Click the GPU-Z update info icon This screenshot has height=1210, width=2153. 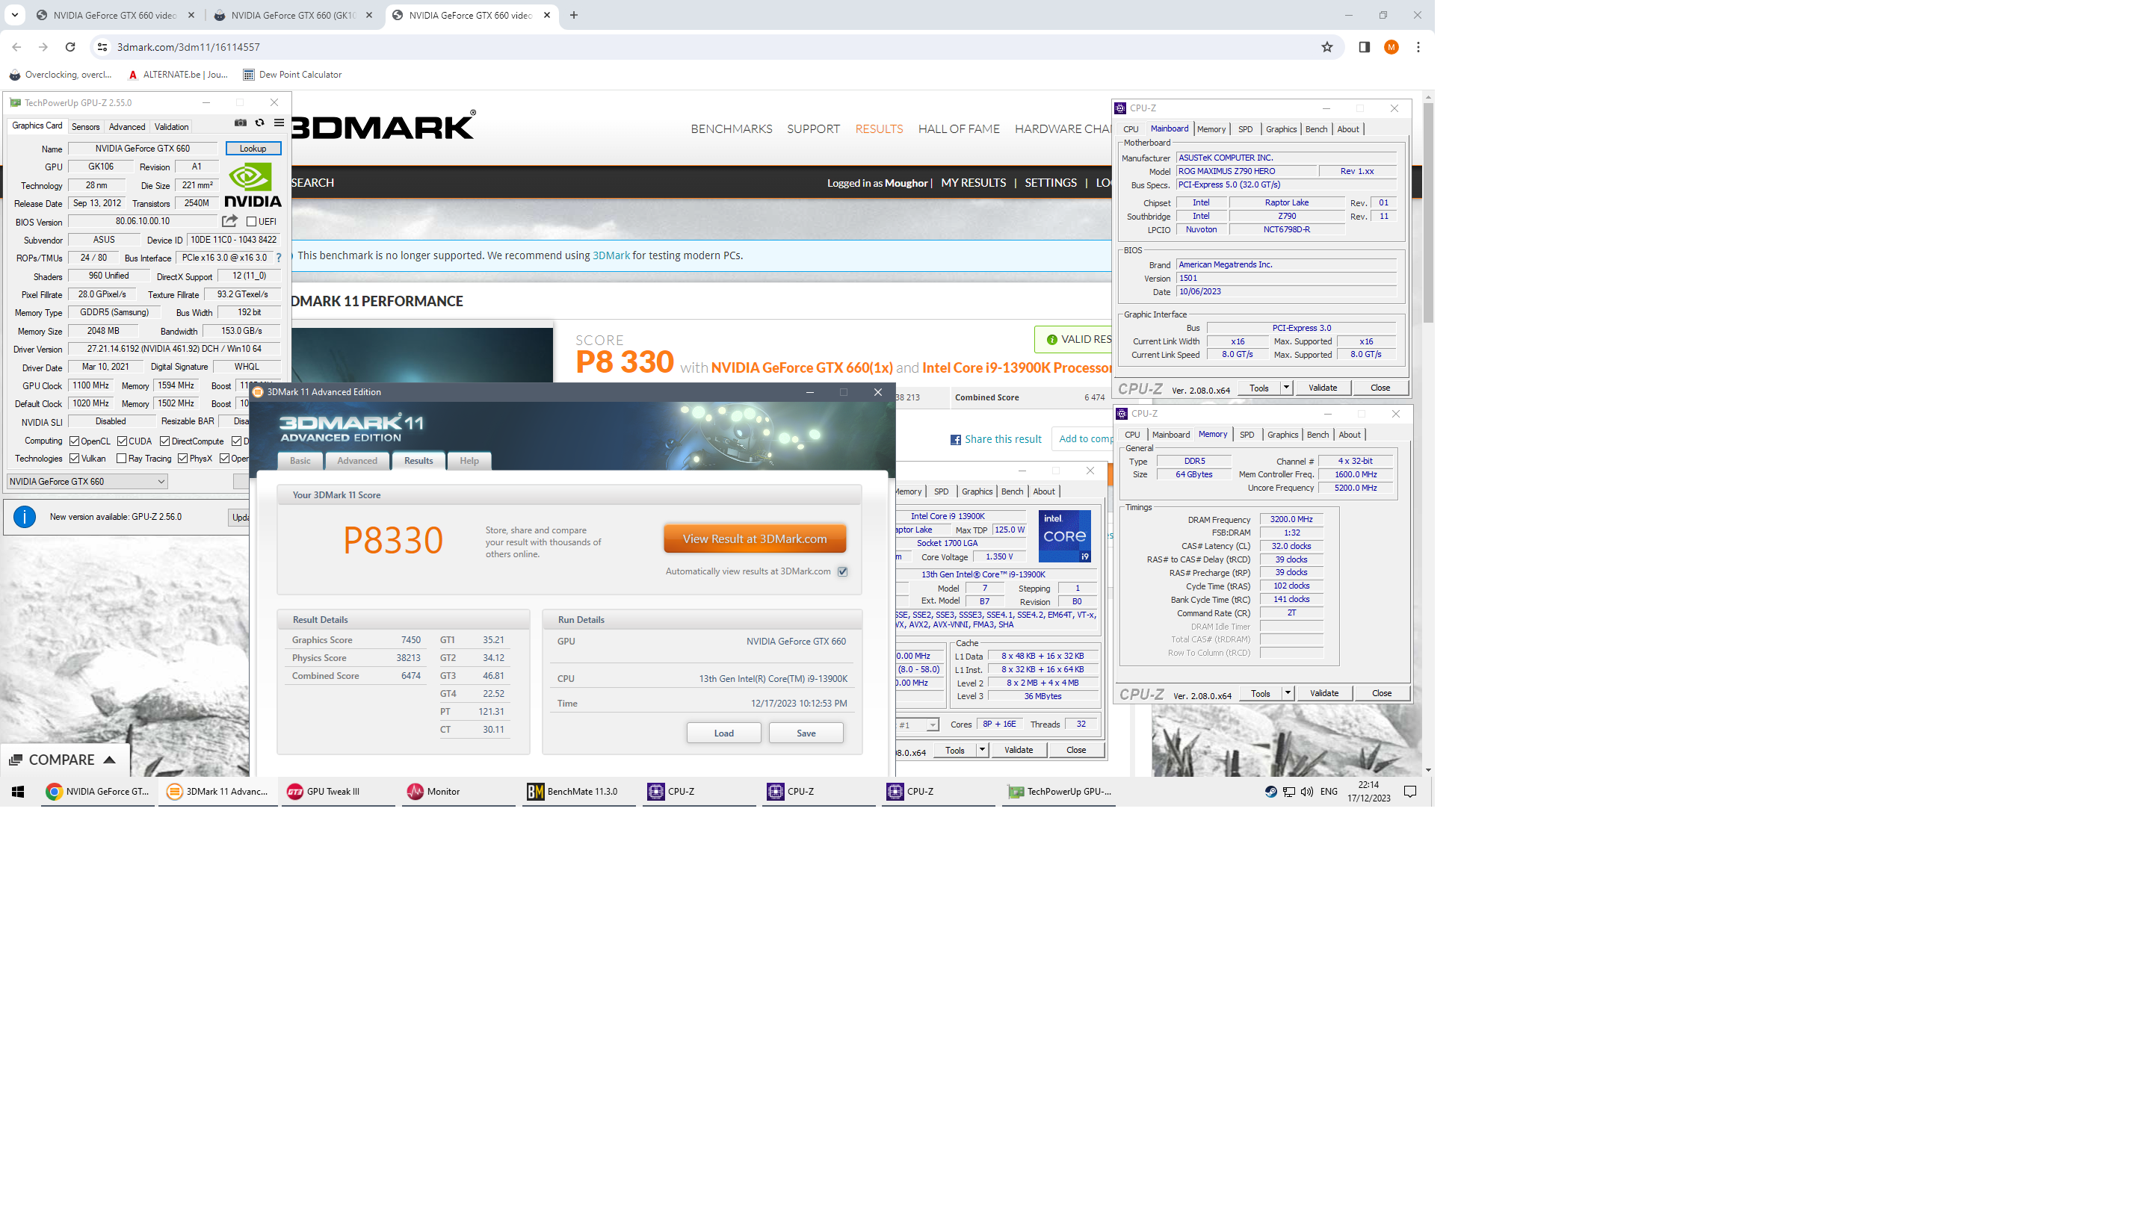24,518
